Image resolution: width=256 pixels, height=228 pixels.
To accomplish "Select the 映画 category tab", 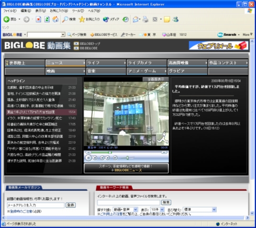I will click(66, 71).
